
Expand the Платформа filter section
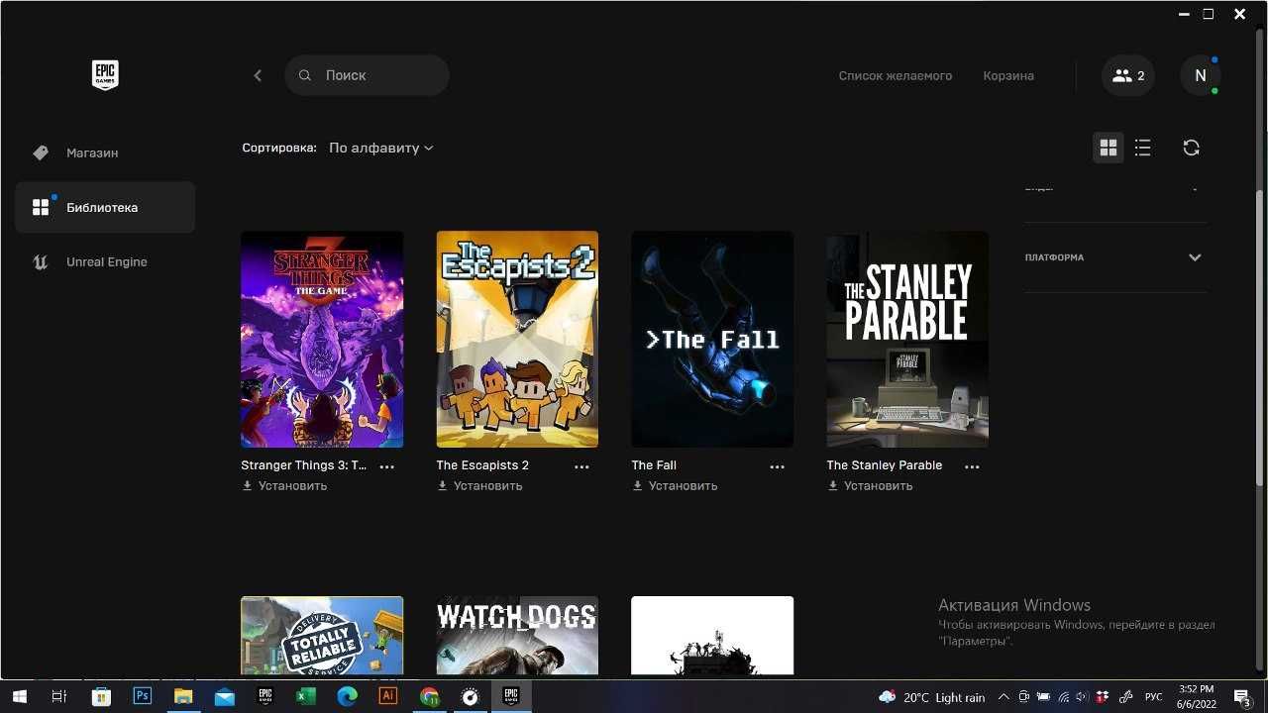tap(1115, 257)
